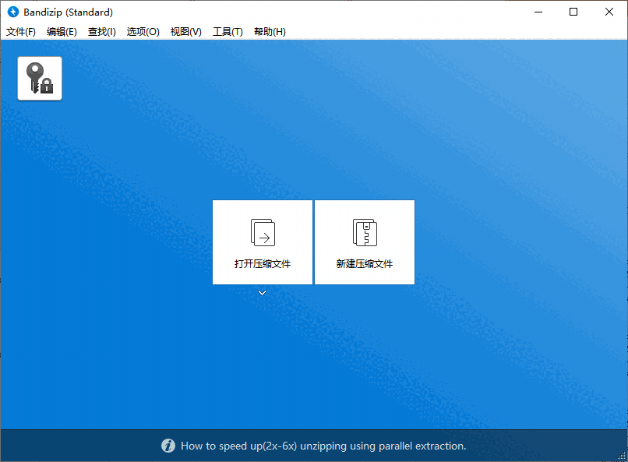The width and height of the screenshot is (628, 462).
Task: Click the zipped file icon above 新建压缩文件
Action: tap(364, 231)
